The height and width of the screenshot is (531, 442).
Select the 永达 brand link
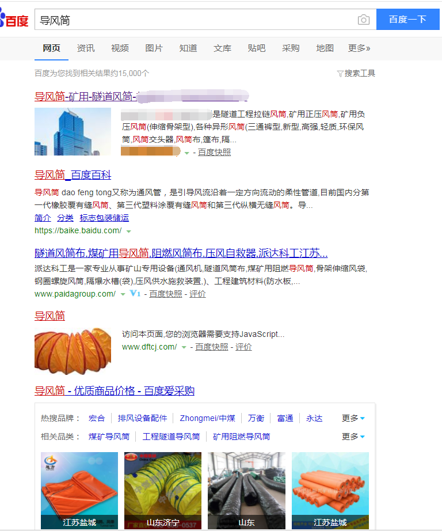314,418
